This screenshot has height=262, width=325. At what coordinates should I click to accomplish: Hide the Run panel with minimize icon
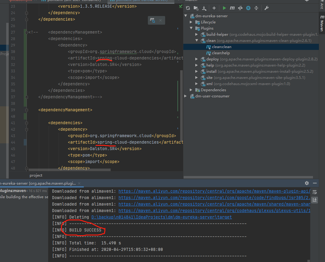(x=315, y=183)
